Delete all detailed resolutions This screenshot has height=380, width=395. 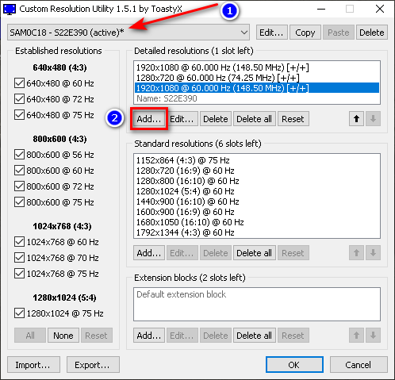pyautogui.click(x=254, y=119)
